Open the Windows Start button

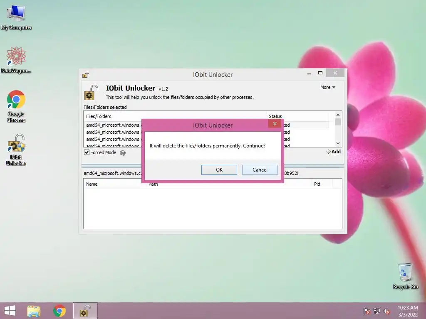click(x=10, y=311)
